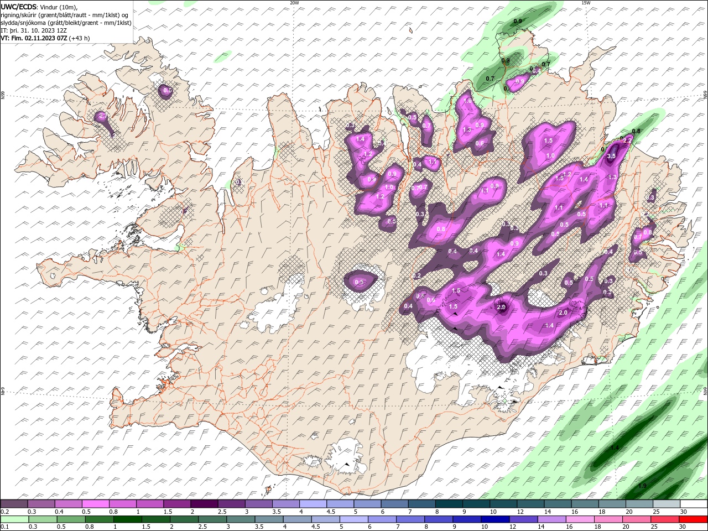Select the palest green 0.1 legend swatch
Screen dimensions: 708x531
click(14, 519)
